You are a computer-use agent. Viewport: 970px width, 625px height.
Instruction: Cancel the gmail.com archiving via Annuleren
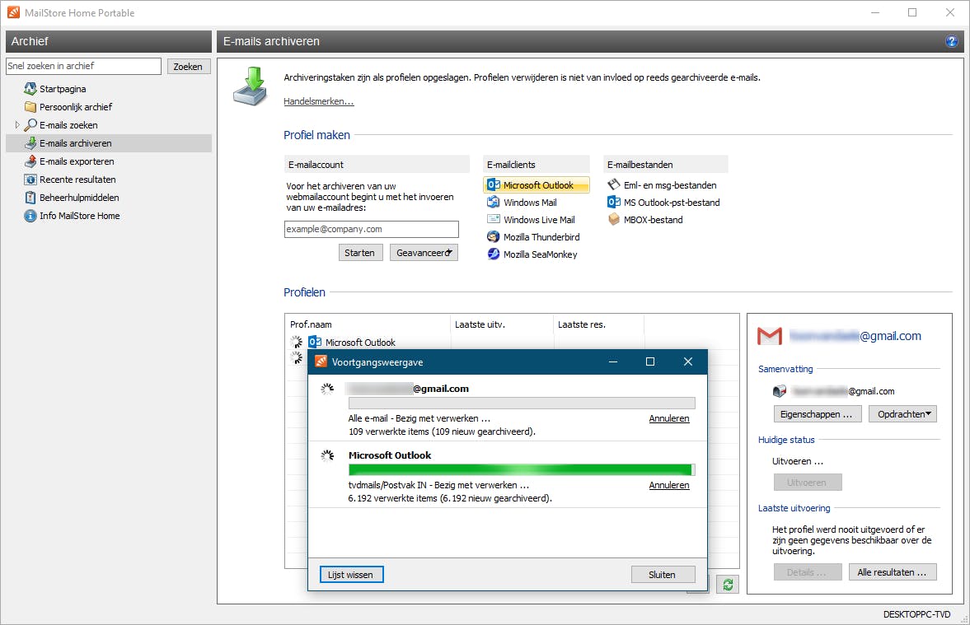[x=668, y=418]
